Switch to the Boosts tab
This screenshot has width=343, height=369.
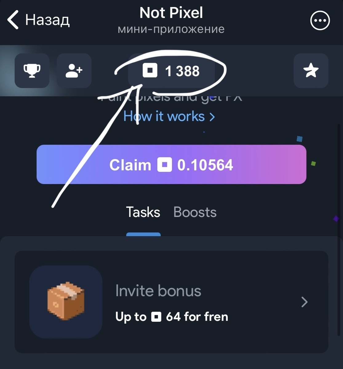195,212
